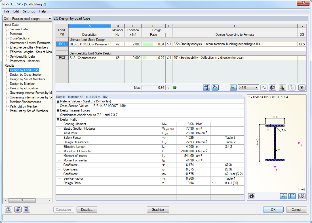This screenshot has height=223, width=312.
Task: Select Effective Lengths - Members
Action: [x=29, y=47]
